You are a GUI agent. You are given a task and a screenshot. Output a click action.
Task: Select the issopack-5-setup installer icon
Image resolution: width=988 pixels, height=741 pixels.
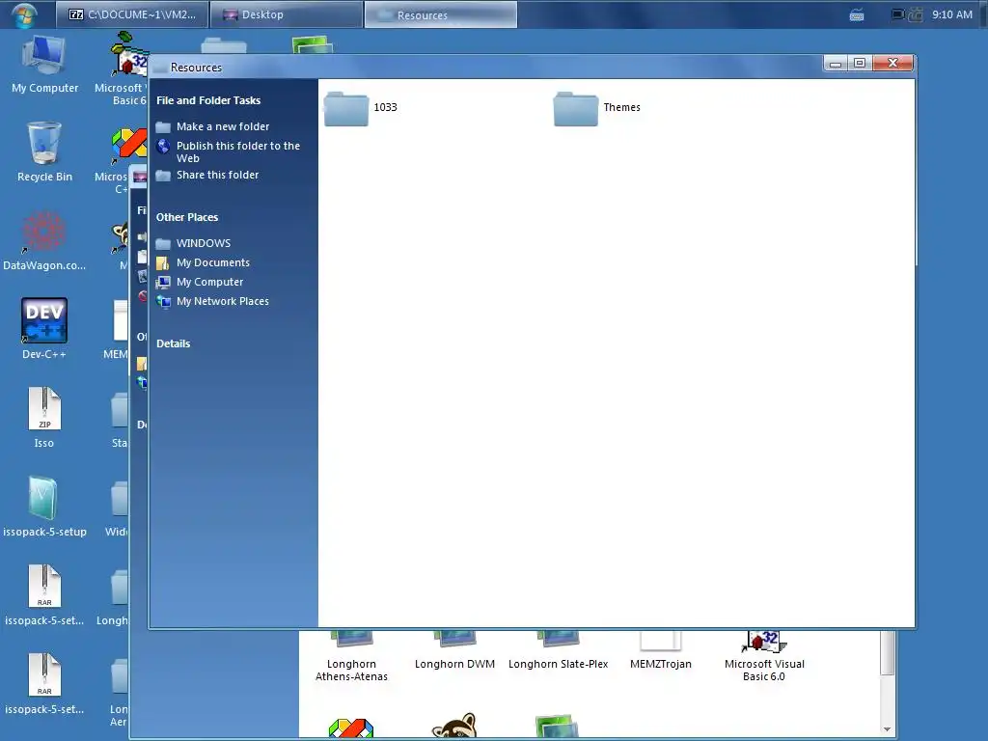pos(44,506)
